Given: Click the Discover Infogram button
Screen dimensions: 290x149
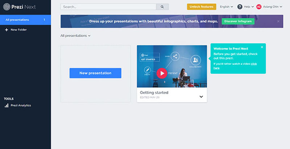Looking at the screenshot, I should [238, 21].
